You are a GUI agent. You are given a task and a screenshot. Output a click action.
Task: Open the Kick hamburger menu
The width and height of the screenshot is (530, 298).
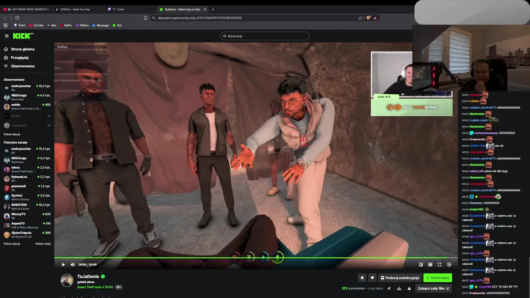pos(7,36)
